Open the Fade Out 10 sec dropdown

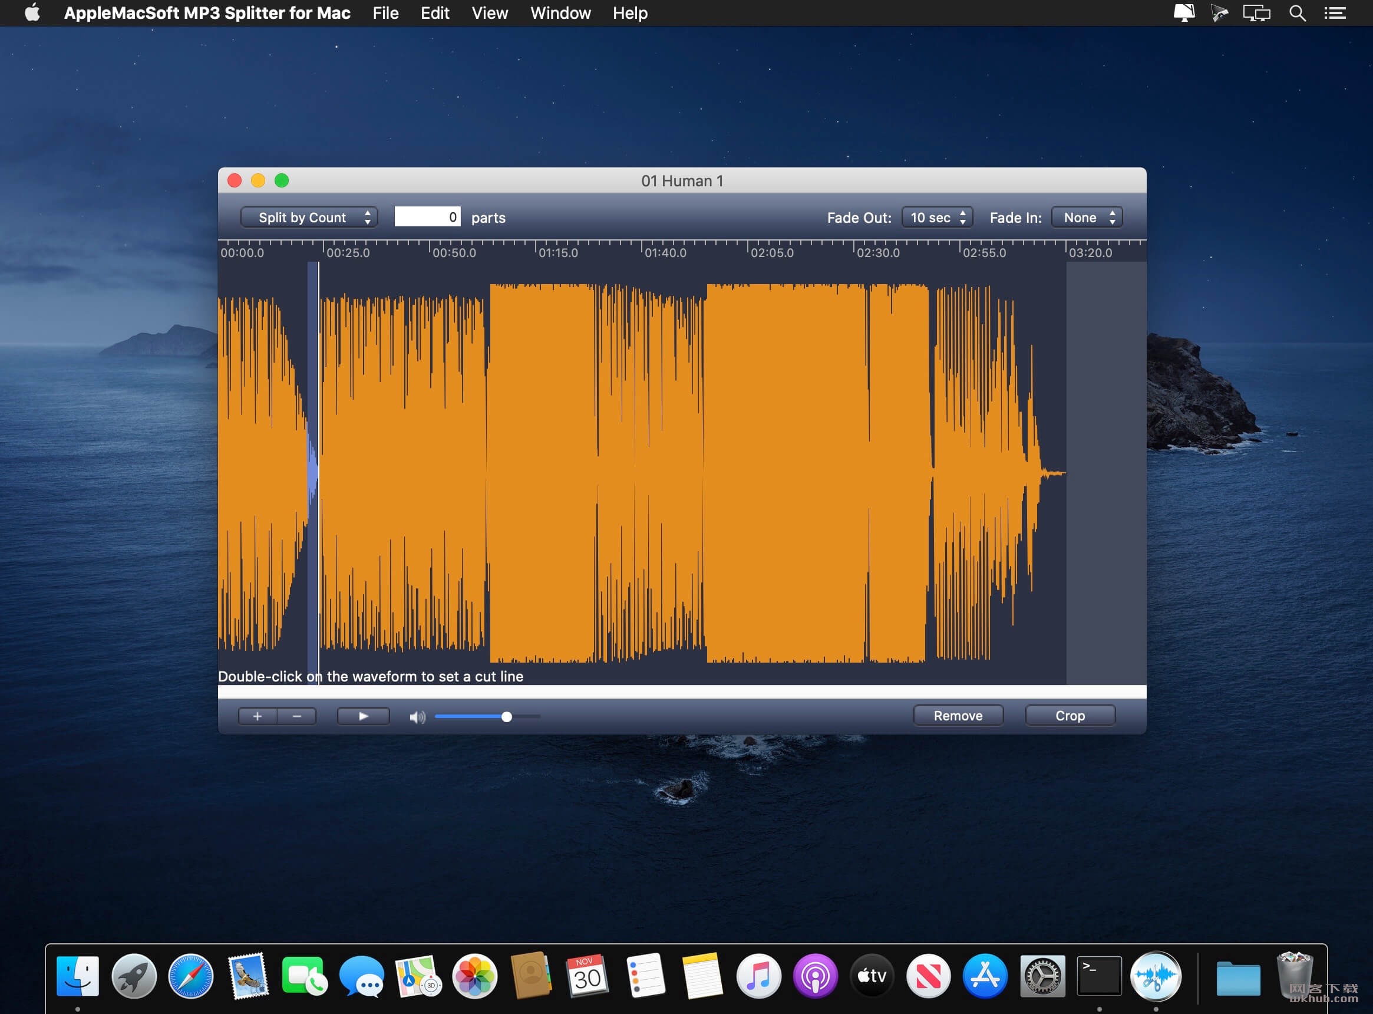coord(937,218)
